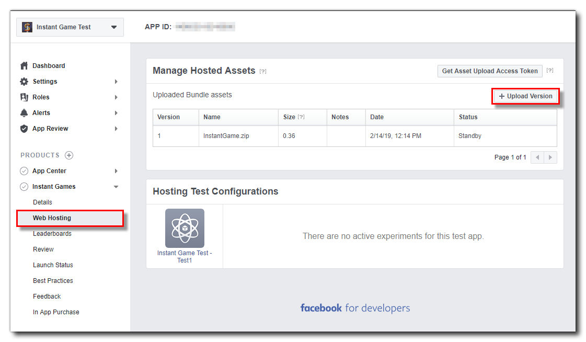Screen dimensions: 586x342
Task: Open the Review page under Instant Games
Action: coord(43,249)
